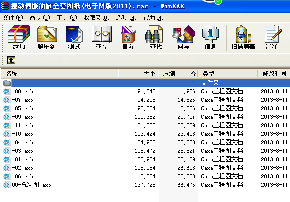
Task: Select file name -09.exb
Action: coord(22,117)
